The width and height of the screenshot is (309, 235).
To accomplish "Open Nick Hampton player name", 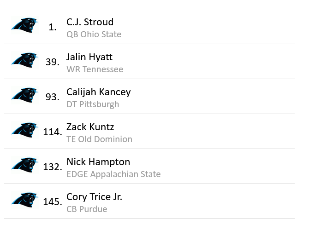I will (x=98, y=162).
